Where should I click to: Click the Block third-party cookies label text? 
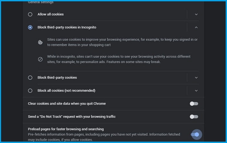tap(57, 77)
